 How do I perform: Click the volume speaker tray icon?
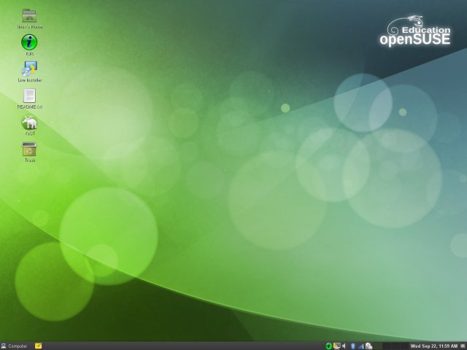pos(344,346)
